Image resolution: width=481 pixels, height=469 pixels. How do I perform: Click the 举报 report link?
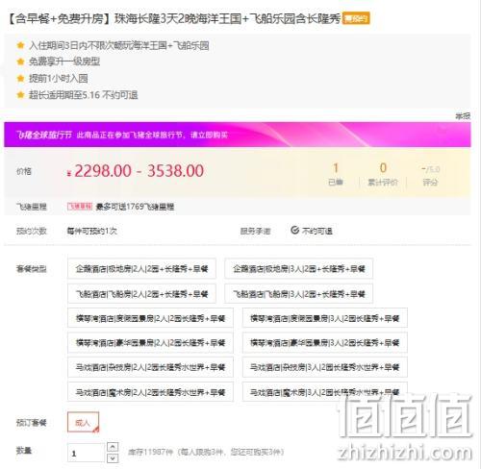click(463, 116)
